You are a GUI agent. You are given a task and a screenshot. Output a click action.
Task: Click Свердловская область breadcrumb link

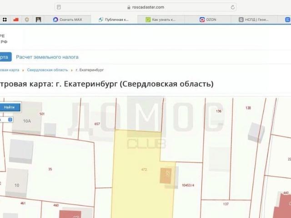(47, 70)
